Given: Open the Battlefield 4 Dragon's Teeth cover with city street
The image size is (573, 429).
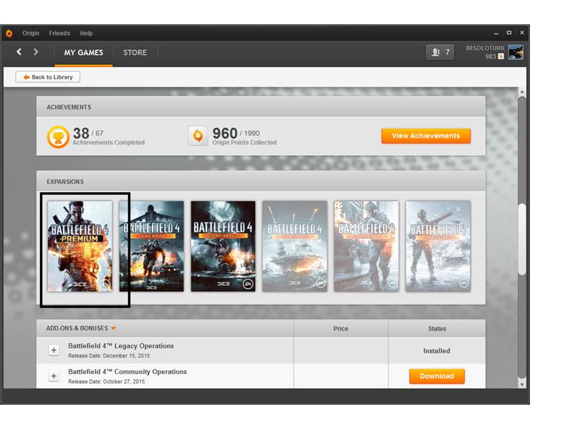Looking at the screenshot, I should point(366,246).
